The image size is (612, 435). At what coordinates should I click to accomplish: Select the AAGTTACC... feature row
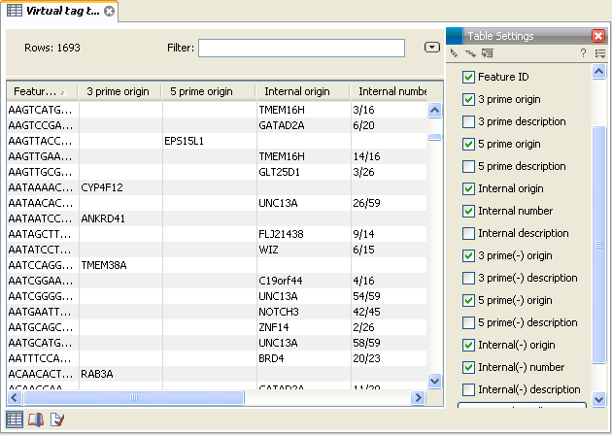coord(43,141)
